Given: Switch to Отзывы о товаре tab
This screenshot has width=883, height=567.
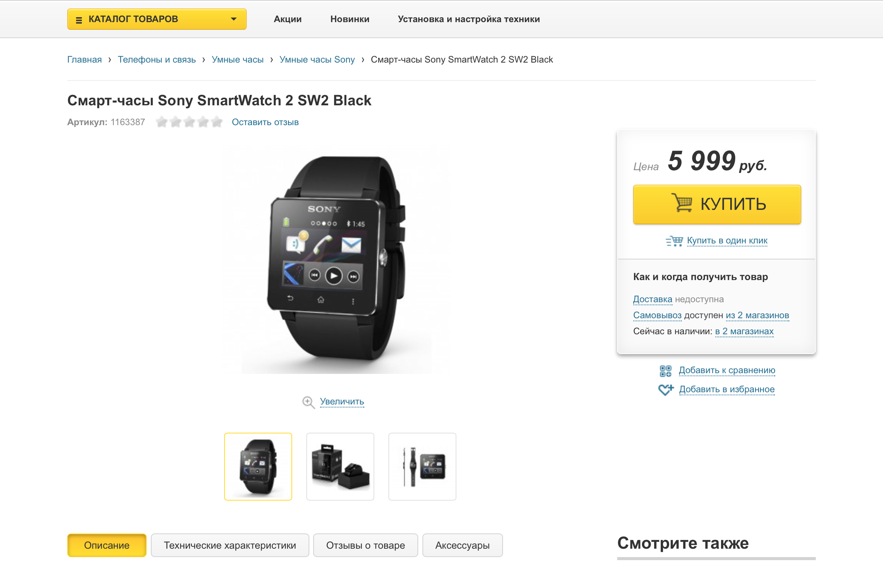Looking at the screenshot, I should click(365, 545).
